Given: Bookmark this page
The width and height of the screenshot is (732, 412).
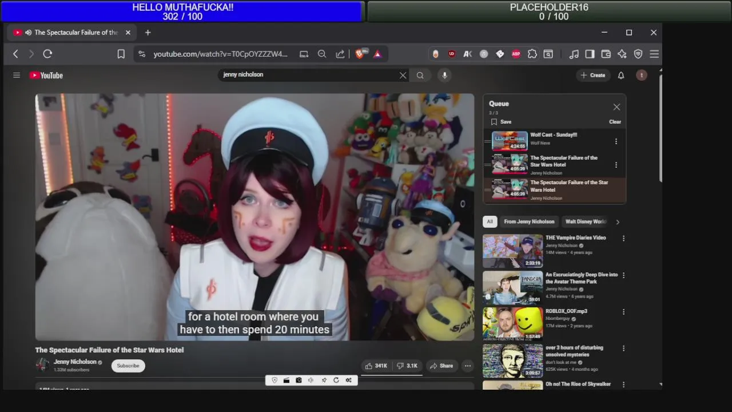Looking at the screenshot, I should (x=121, y=54).
